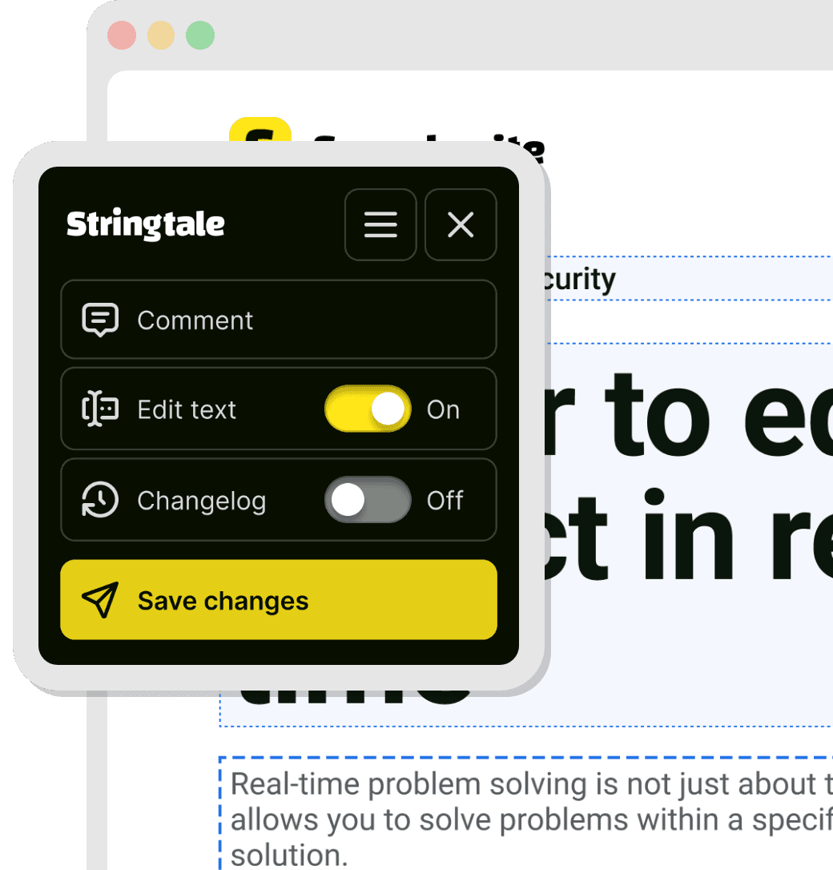
Task: Click the Comment speech bubble icon
Action: (101, 320)
